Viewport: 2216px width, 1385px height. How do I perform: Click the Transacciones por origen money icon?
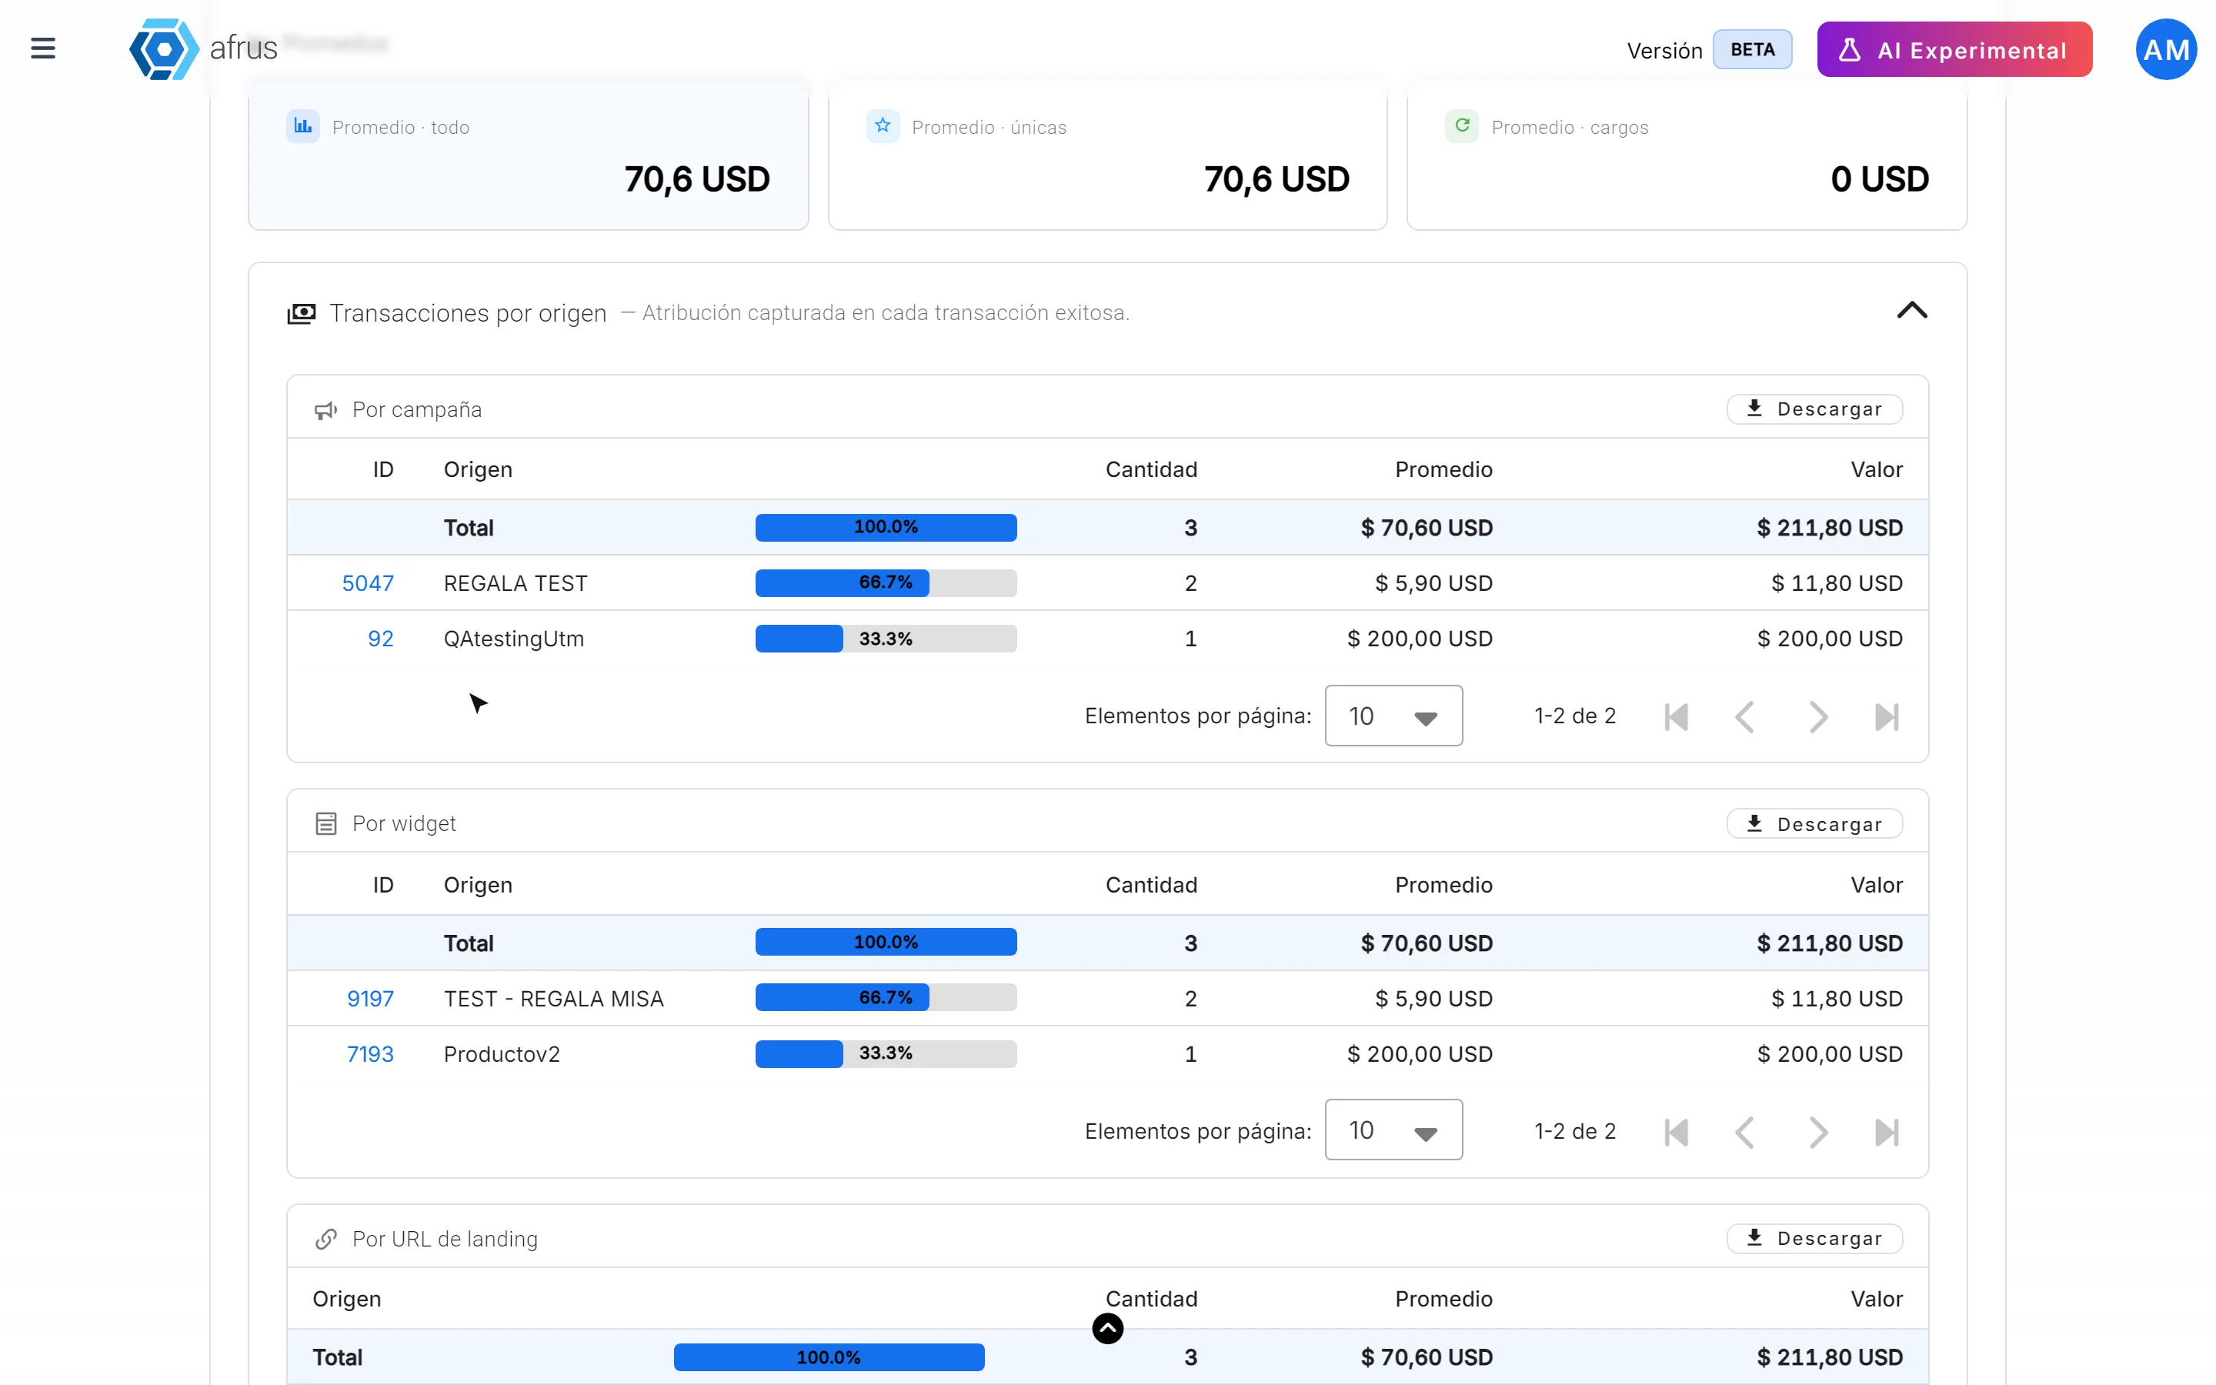tap(302, 313)
